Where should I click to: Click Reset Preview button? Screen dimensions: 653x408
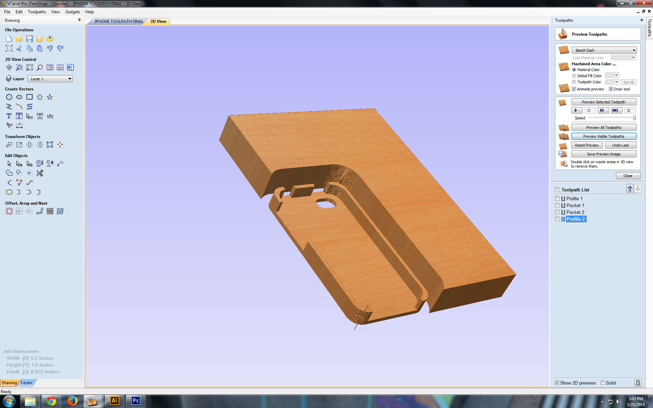coord(587,145)
